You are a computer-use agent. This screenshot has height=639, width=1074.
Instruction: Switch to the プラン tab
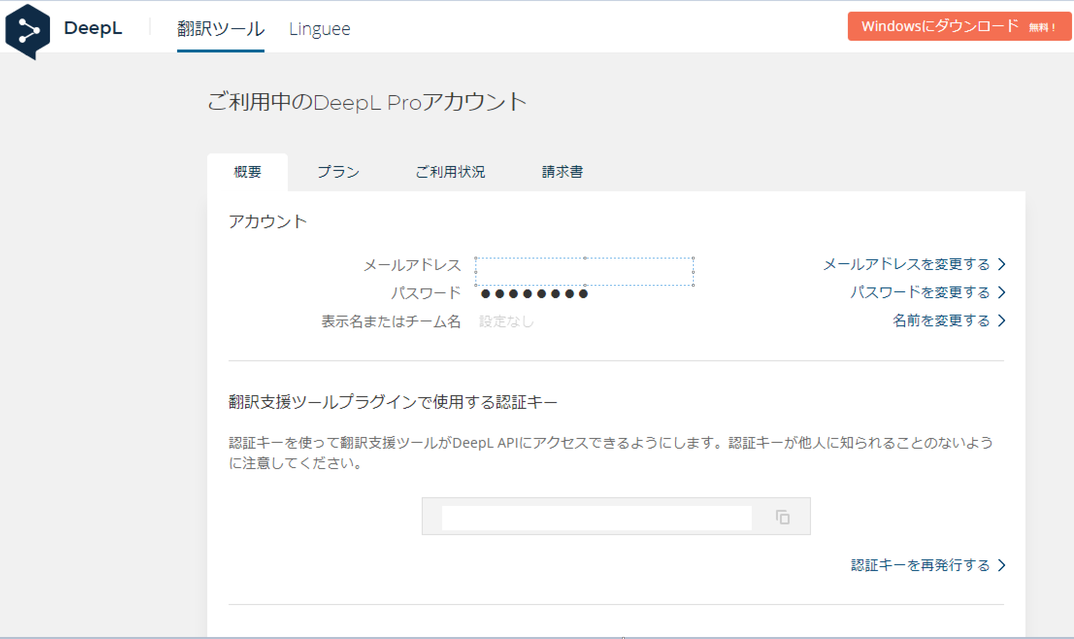click(x=338, y=171)
